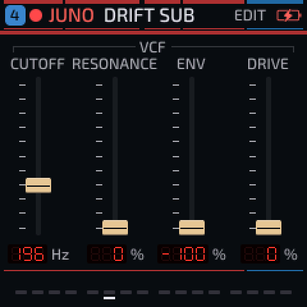The height and width of the screenshot is (307, 307).
Task: Click the ENV slider handle
Action: pos(192,228)
